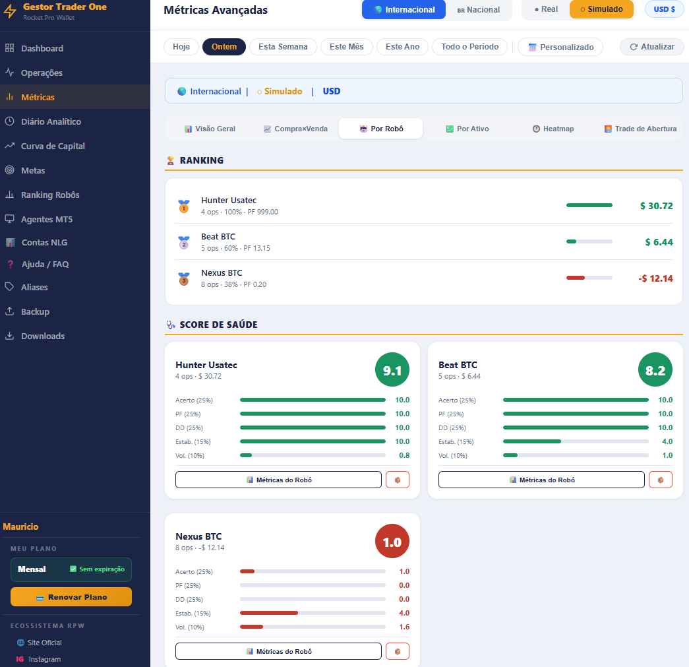Click the box icon button beside Hunter Usatec metrics
The width and height of the screenshot is (689, 667).
point(397,480)
